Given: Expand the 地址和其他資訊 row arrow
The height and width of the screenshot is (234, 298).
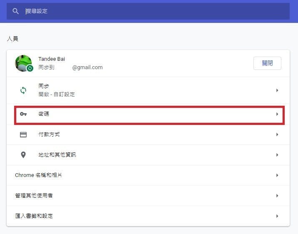Looking at the screenshot, I should [x=277, y=155].
